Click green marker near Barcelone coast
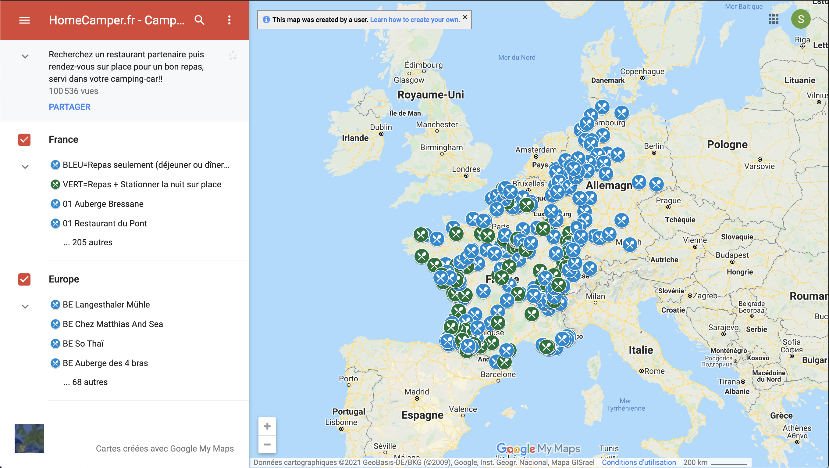The width and height of the screenshot is (829, 468). point(504,362)
